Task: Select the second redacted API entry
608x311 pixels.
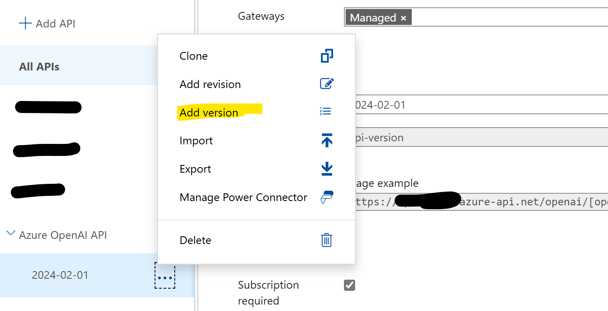Action: coord(46,149)
